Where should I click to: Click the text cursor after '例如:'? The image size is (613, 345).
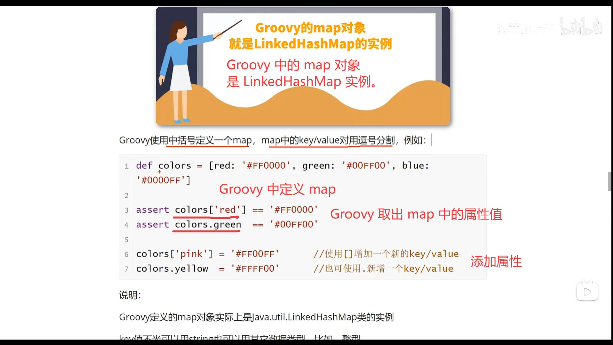coord(432,140)
